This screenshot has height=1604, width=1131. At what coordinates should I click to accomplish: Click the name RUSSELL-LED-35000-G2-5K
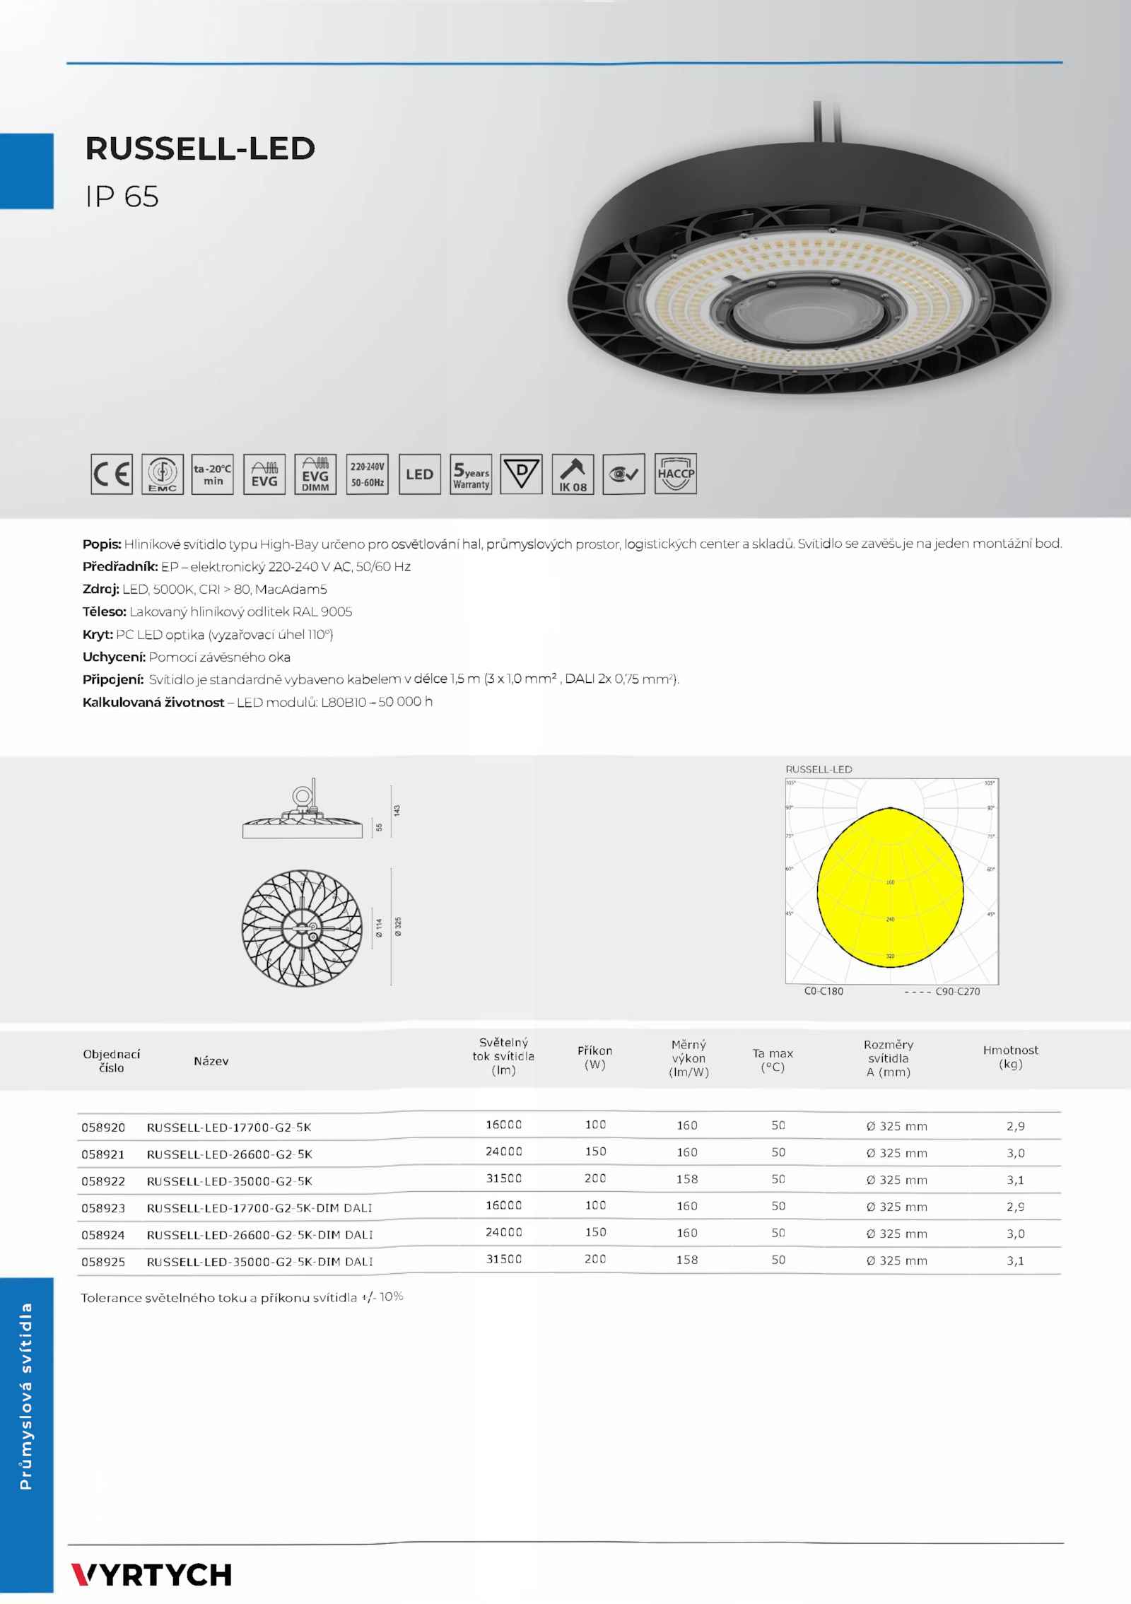point(229,1181)
